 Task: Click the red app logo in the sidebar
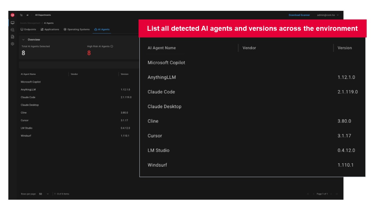[12, 15]
